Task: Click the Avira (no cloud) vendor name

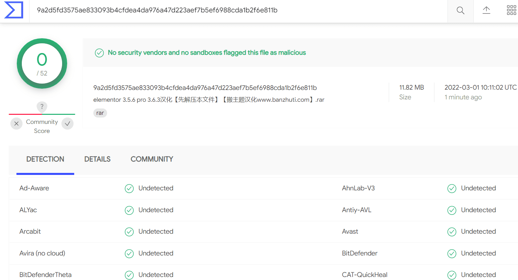Action: pos(42,253)
